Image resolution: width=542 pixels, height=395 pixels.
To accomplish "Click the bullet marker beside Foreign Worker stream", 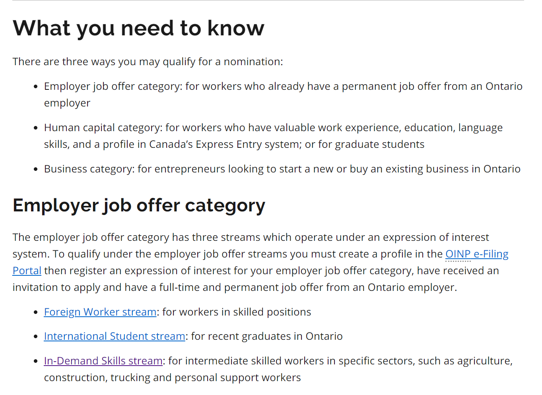I will (x=36, y=313).
